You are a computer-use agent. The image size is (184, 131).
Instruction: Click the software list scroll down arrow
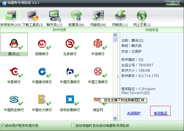click(x=115, y=118)
